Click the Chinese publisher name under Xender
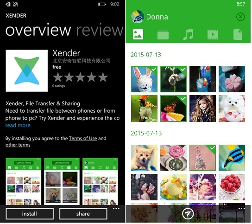 pyautogui.click(x=82, y=61)
